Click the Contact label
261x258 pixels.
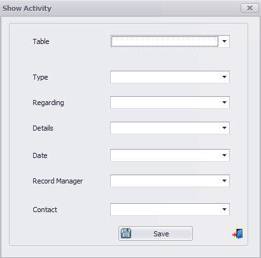(x=45, y=210)
